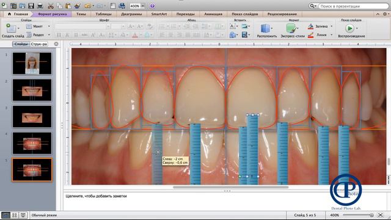Select slide 2 thumbnail
This screenshot has width=391, height=220.
(x=32, y=90)
